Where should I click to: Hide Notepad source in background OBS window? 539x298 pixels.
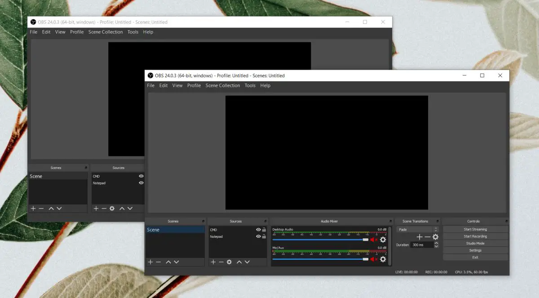pos(141,183)
